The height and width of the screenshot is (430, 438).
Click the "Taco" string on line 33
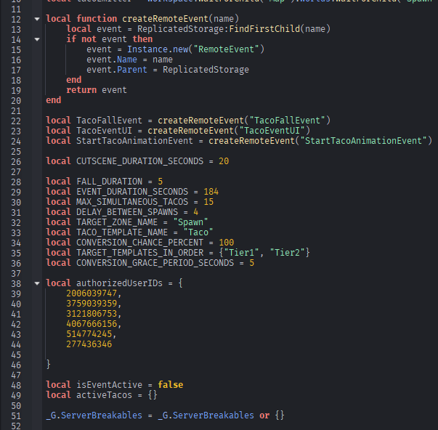point(198,232)
